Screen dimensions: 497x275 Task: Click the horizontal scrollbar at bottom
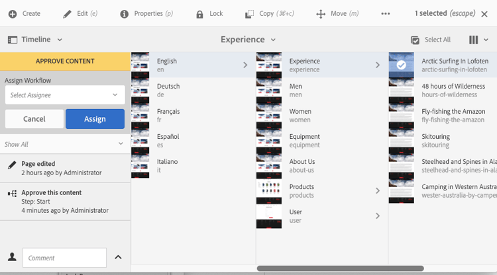click(x=340, y=268)
